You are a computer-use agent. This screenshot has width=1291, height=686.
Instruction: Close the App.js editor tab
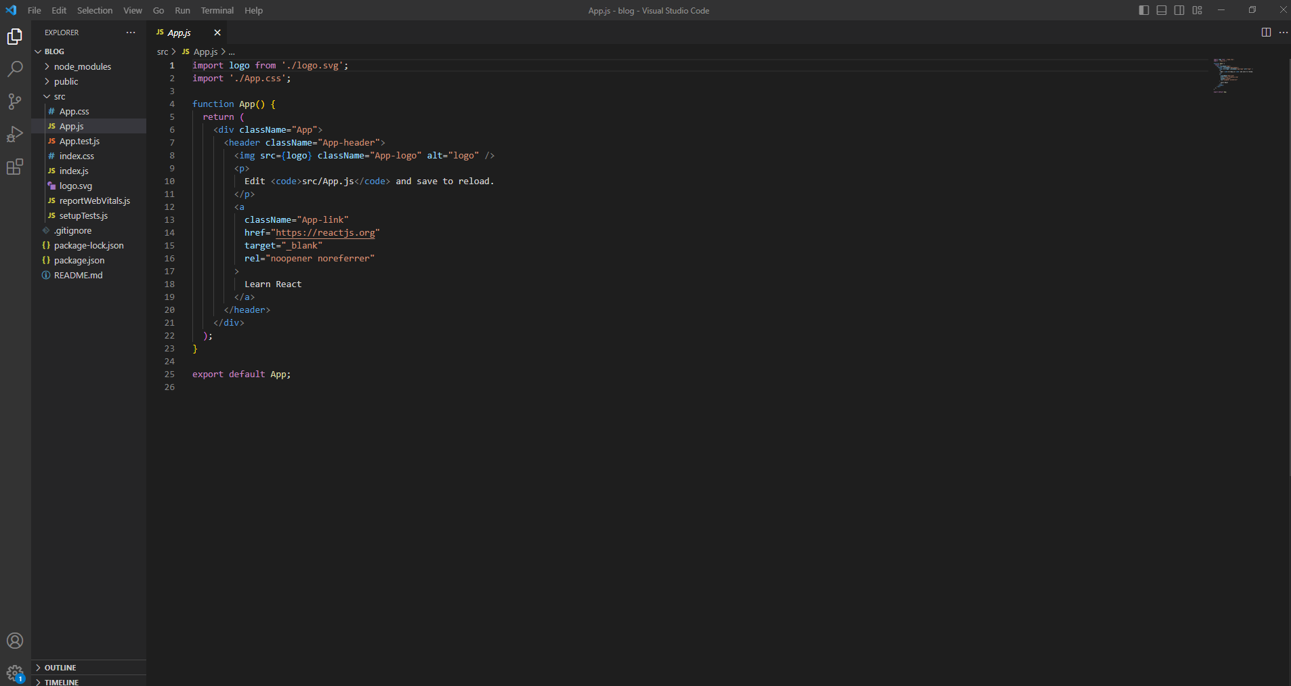(217, 33)
